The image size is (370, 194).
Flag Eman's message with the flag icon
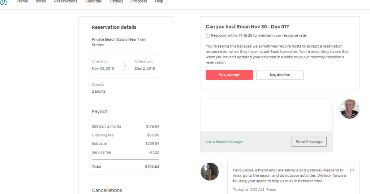click(352, 171)
